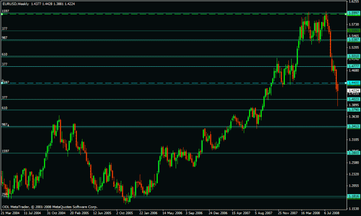Click the 1.2580 price scale label

pos(354,163)
